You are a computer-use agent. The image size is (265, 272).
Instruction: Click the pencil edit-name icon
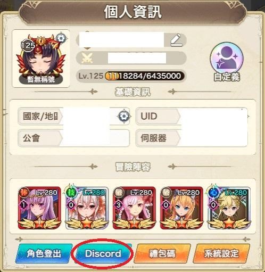click(176, 40)
